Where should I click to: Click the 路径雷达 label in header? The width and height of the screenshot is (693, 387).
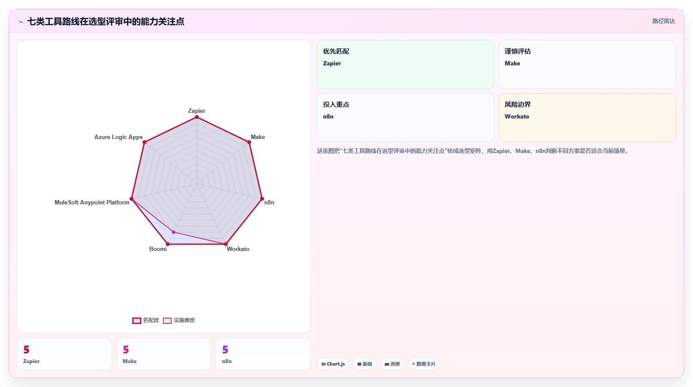point(664,21)
